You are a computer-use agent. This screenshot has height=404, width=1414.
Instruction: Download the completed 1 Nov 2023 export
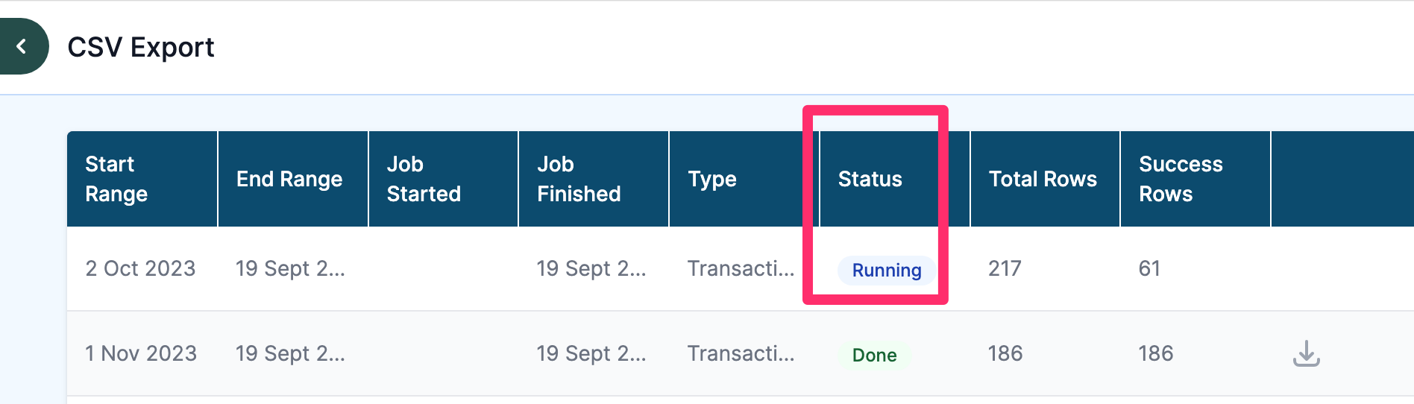[x=1306, y=353]
